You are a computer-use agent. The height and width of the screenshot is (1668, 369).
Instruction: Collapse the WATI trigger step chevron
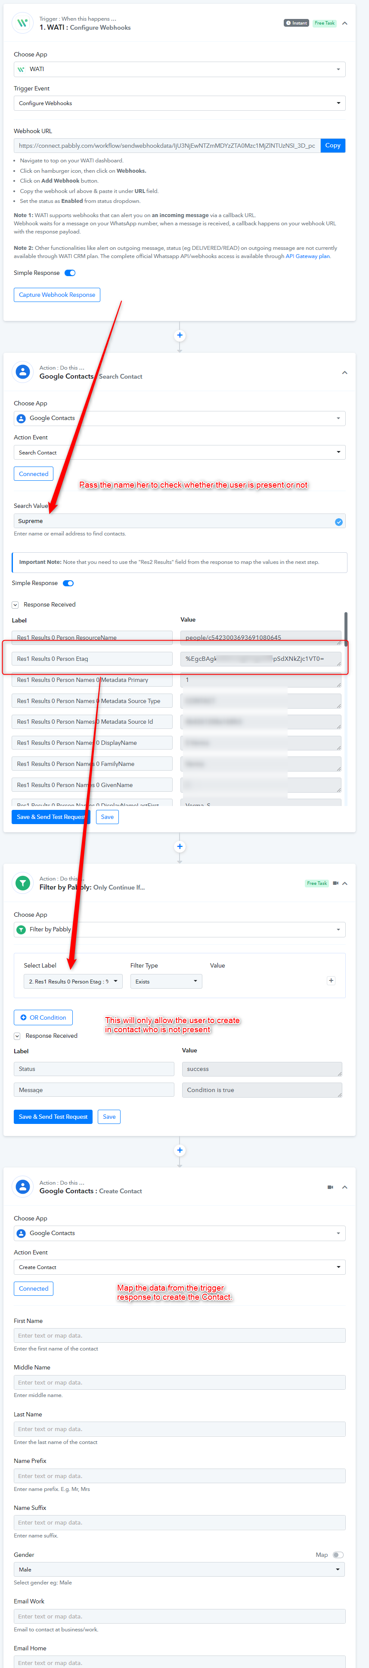pos(344,23)
